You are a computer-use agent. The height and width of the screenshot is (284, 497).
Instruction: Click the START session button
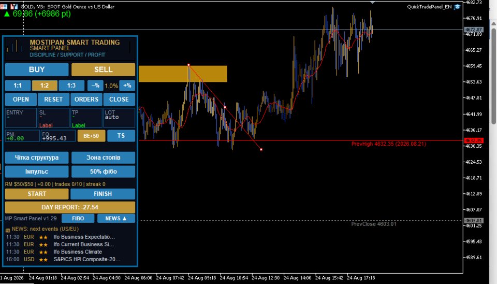click(x=37, y=194)
